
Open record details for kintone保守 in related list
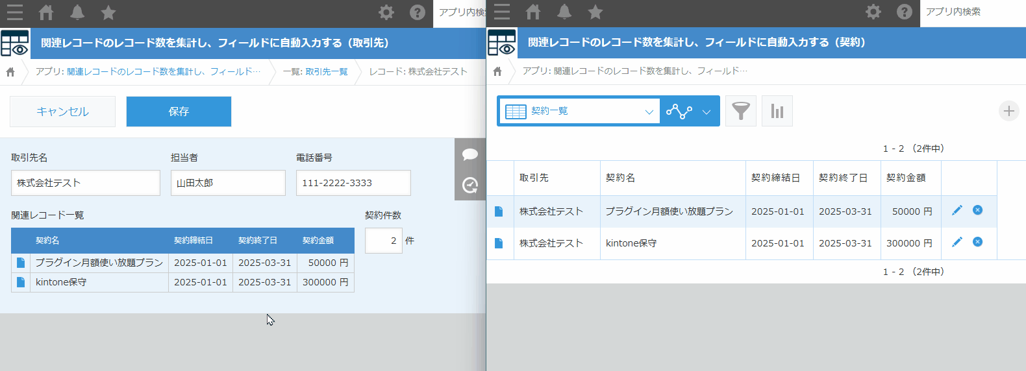point(21,282)
